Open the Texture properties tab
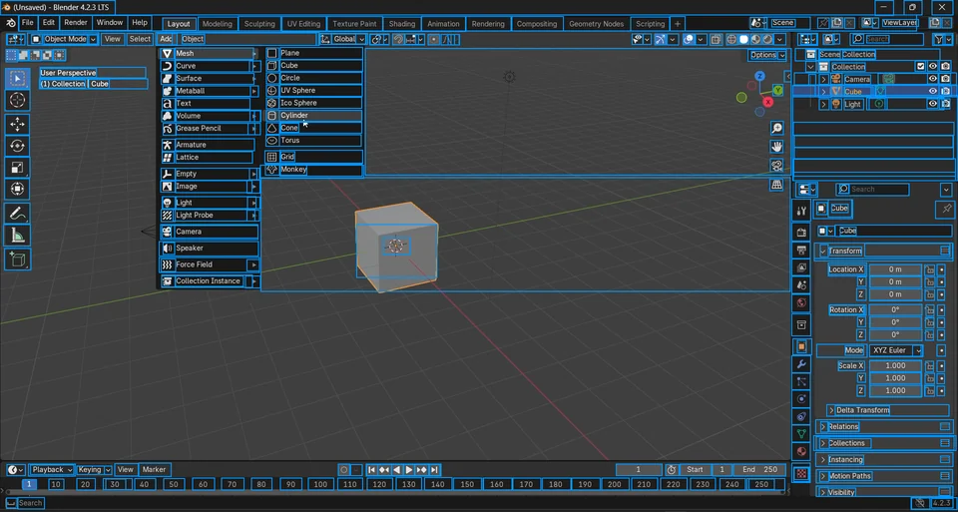The width and height of the screenshot is (958, 512). coord(801,473)
